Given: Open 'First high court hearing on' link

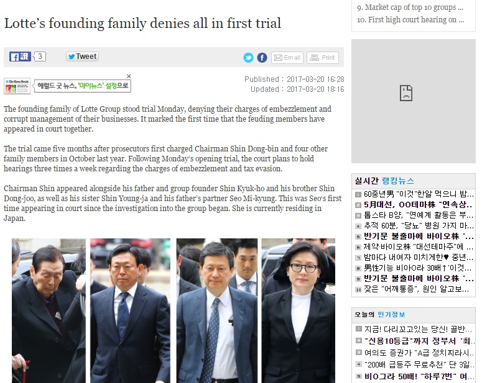Looking at the screenshot, I should (x=410, y=20).
